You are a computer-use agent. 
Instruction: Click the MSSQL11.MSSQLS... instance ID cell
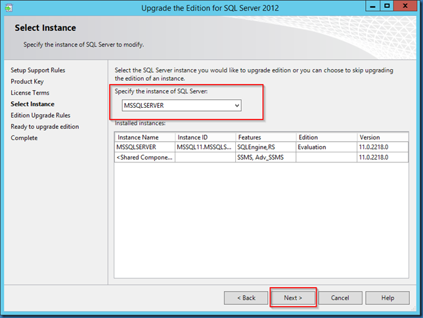206,147
